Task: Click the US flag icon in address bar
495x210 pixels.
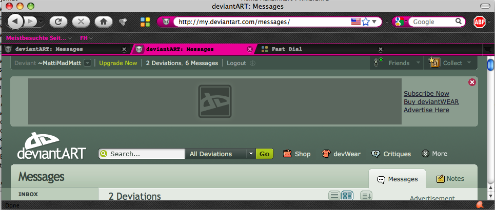Action: [x=356, y=22]
